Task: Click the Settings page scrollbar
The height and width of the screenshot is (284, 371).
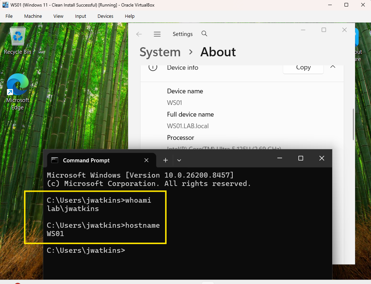Action: click(x=353, y=124)
